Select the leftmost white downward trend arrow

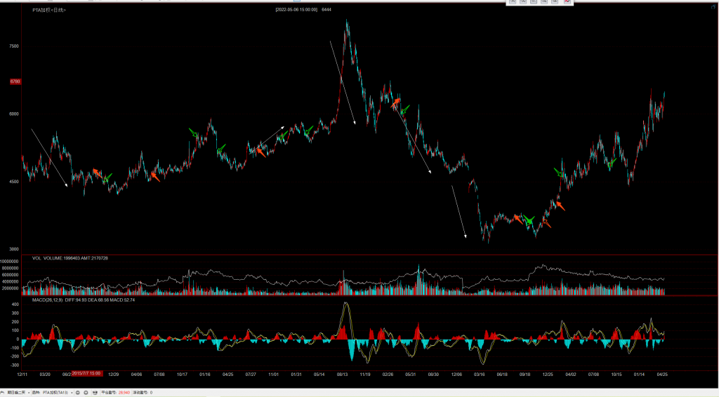tap(49, 158)
